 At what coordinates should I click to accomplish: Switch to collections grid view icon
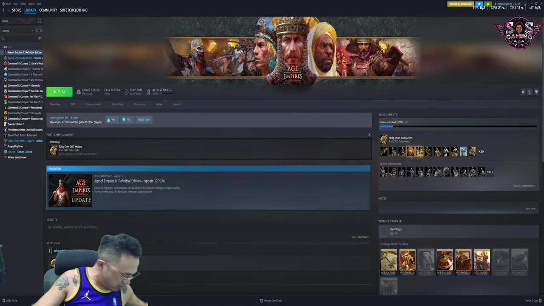coord(40,20)
